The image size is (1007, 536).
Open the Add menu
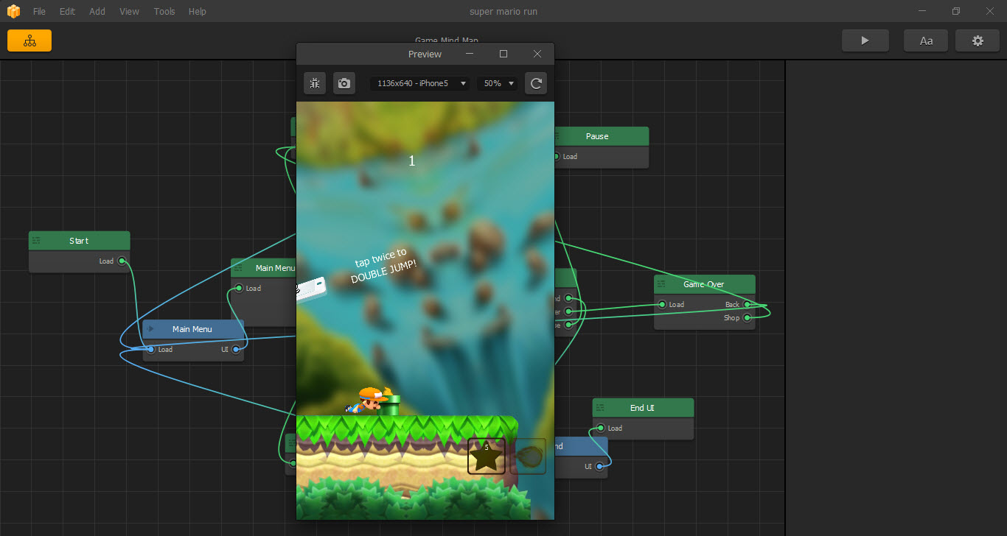click(x=97, y=12)
